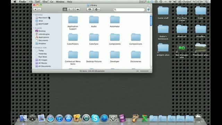Click the volume icon in menu bar
The height and width of the screenshot is (125, 222).
(175, 2)
